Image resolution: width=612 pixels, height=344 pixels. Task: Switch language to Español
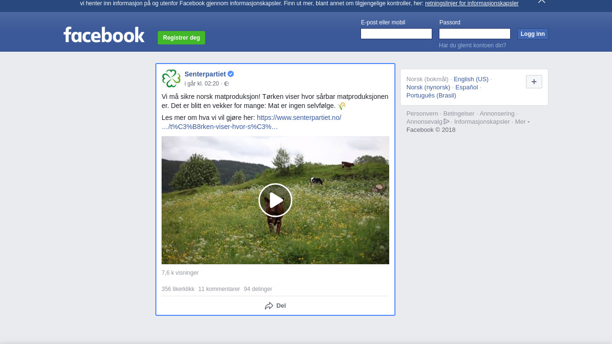click(x=467, y=87)
